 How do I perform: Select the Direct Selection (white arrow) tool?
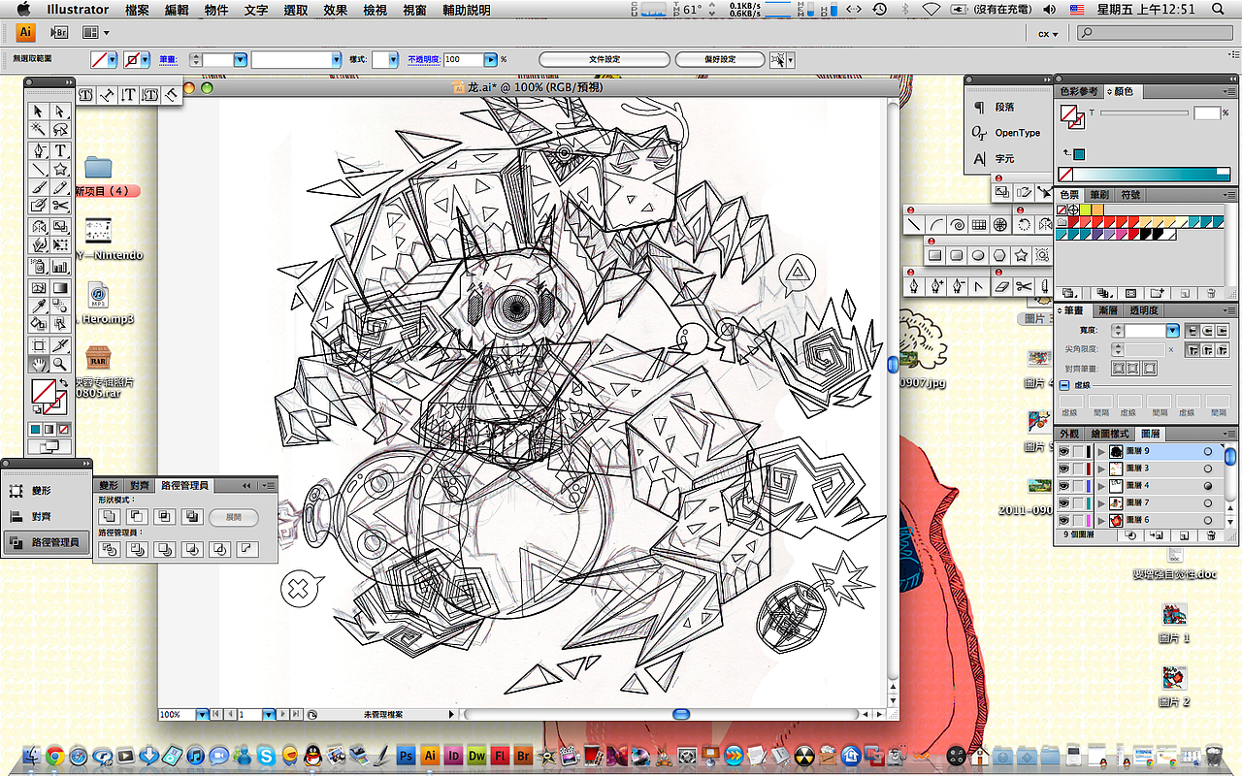tap(60, 112)
